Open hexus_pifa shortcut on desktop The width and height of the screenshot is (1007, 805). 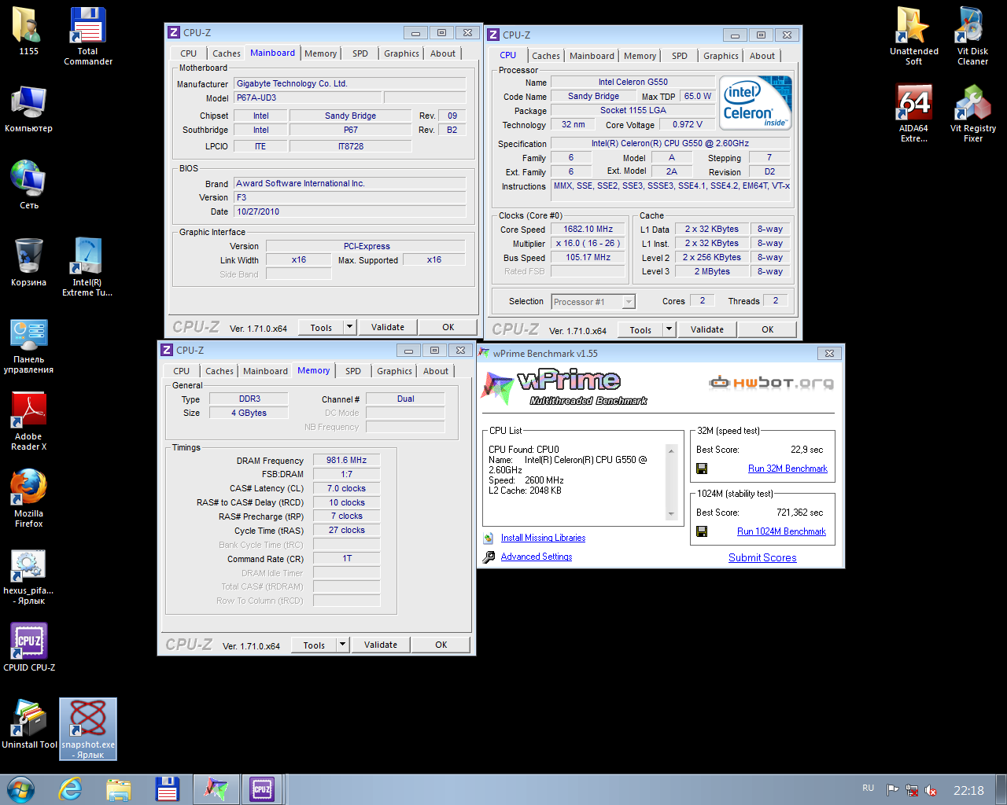point(28,575)
